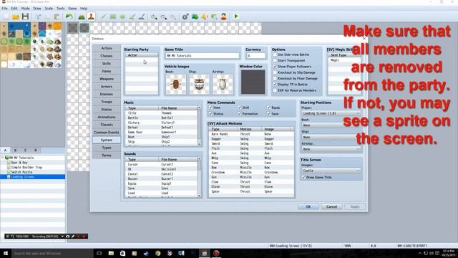This screenshot has height=258, width=458.
Task: Click the Music list scrollbar
Action: coord(199,126)
